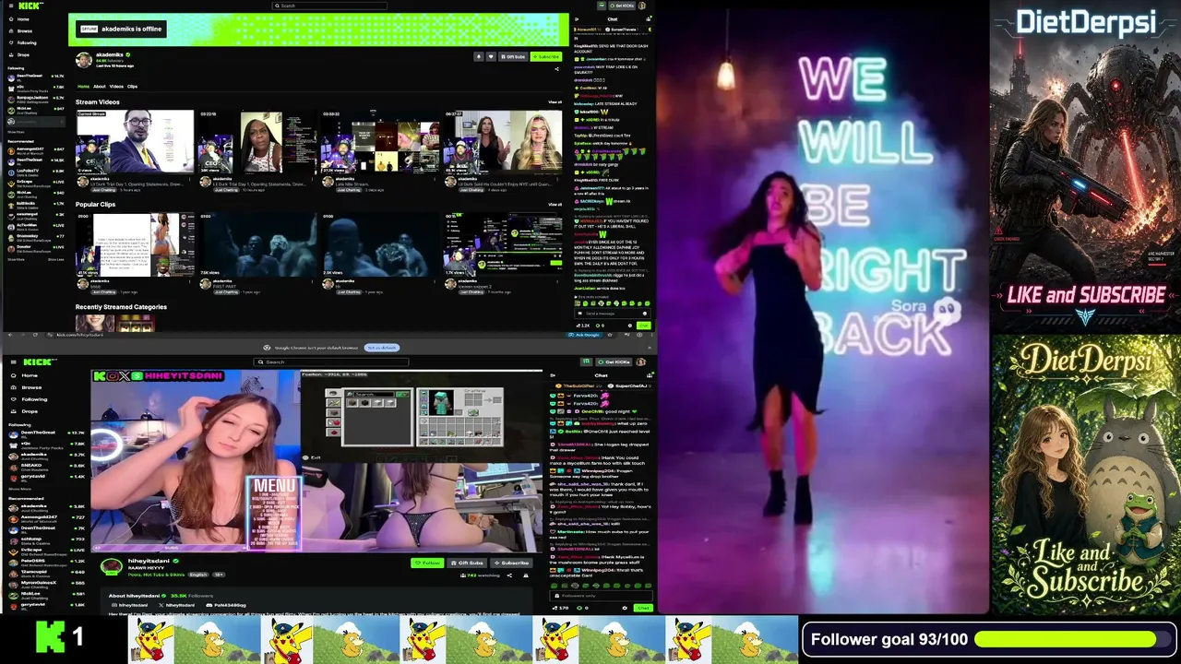1181x664 pixels.
Task: Open RampageJackson channel in akademiks window sidebar
Action: coord(35,99)
